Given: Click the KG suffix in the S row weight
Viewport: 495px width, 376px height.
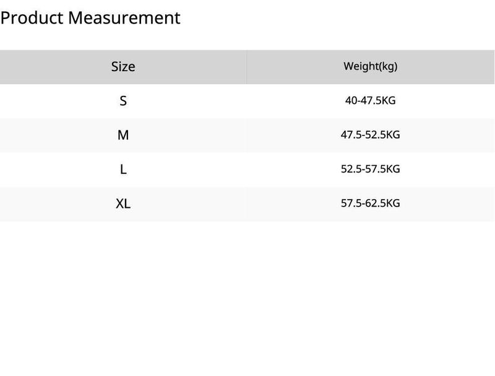Looking at the screenshot, I should click(389, 101).
